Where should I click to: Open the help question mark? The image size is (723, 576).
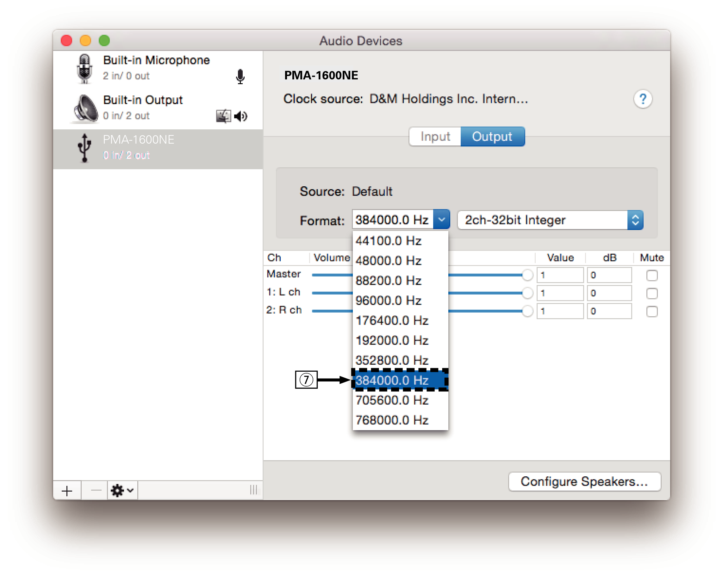(643, 99)
